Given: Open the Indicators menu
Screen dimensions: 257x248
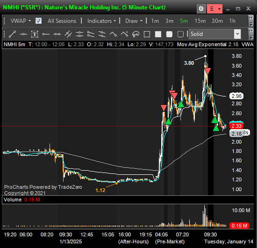Looking at the screenshot, I should (101, 21).
